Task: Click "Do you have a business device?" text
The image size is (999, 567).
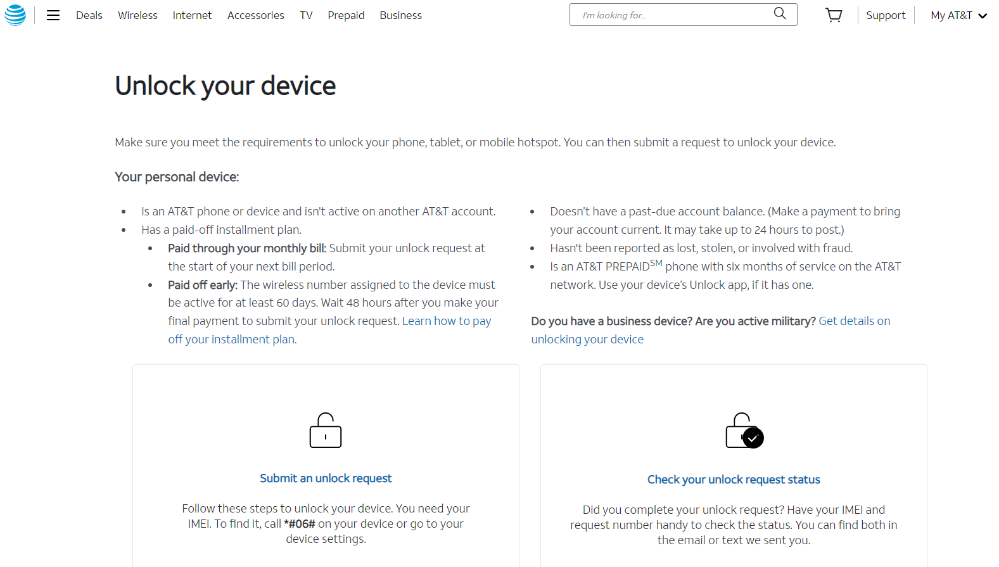Action: point(611,321)
